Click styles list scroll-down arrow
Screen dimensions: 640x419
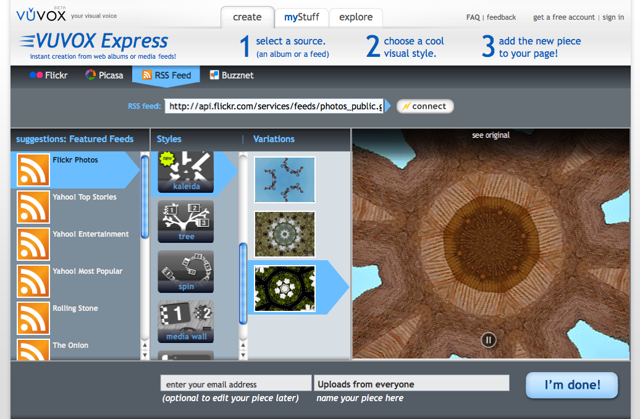(243, 355)
